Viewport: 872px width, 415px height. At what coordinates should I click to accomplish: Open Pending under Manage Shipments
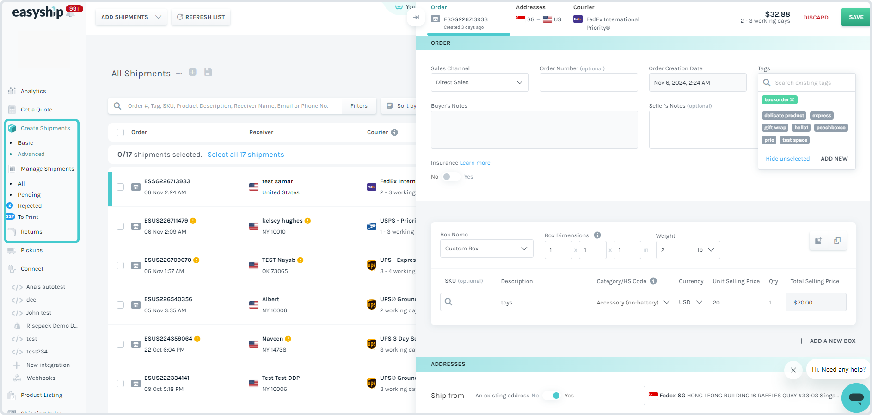tap(29, 195)
